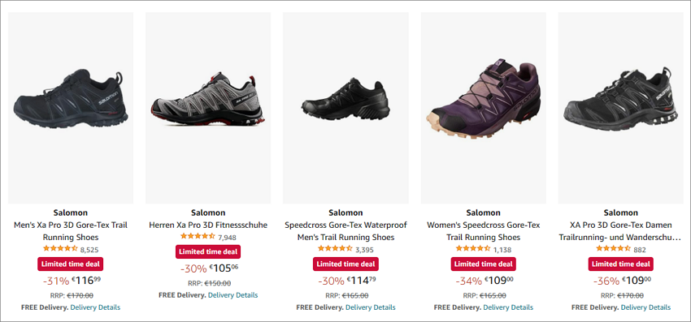The height and width of the screenshot is (322, 691).
Task: Click Limited time deal badge on €114.79 shoe
Action: pyautogui.click(x=345, y=264)
